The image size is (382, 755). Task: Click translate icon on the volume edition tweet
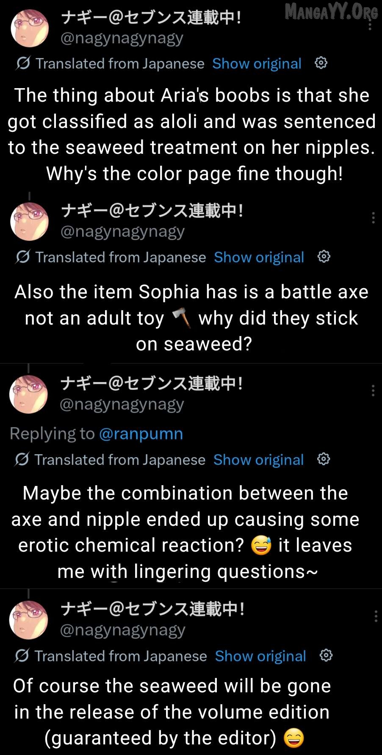(22, 656)
